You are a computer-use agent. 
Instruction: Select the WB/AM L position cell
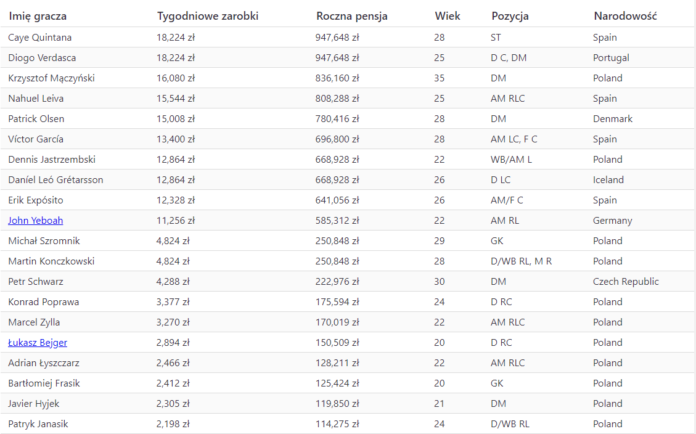pyautogui.click(x=511, y=160)
